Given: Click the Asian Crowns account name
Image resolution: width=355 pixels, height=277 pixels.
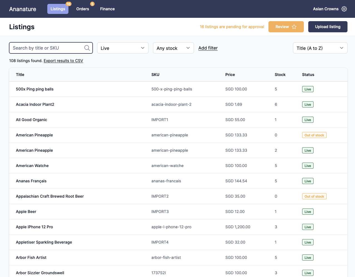Looking at the screenshot, I should coord(326,9).
